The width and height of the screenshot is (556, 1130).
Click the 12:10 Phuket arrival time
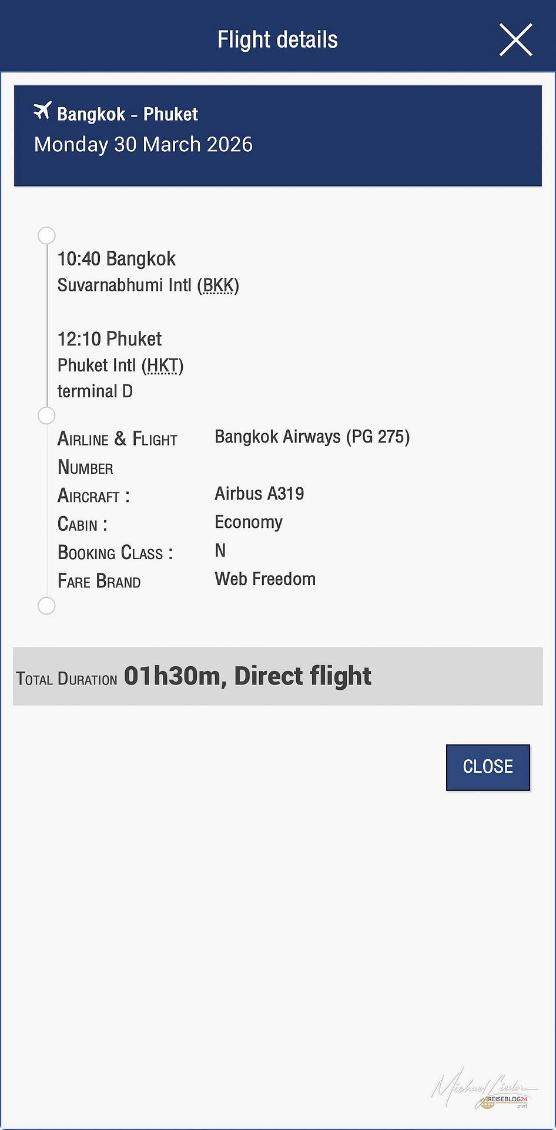click(x=109, y=339)
